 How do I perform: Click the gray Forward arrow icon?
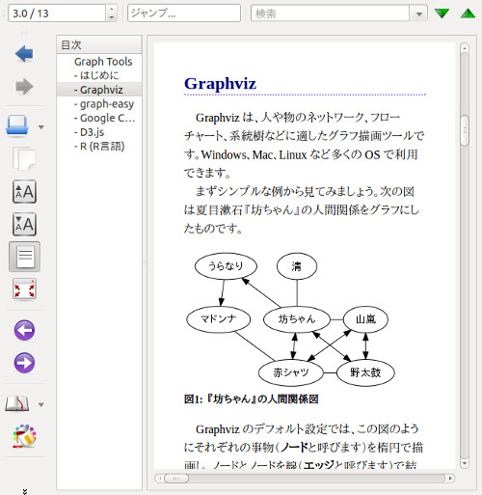[x=24, y=86]
